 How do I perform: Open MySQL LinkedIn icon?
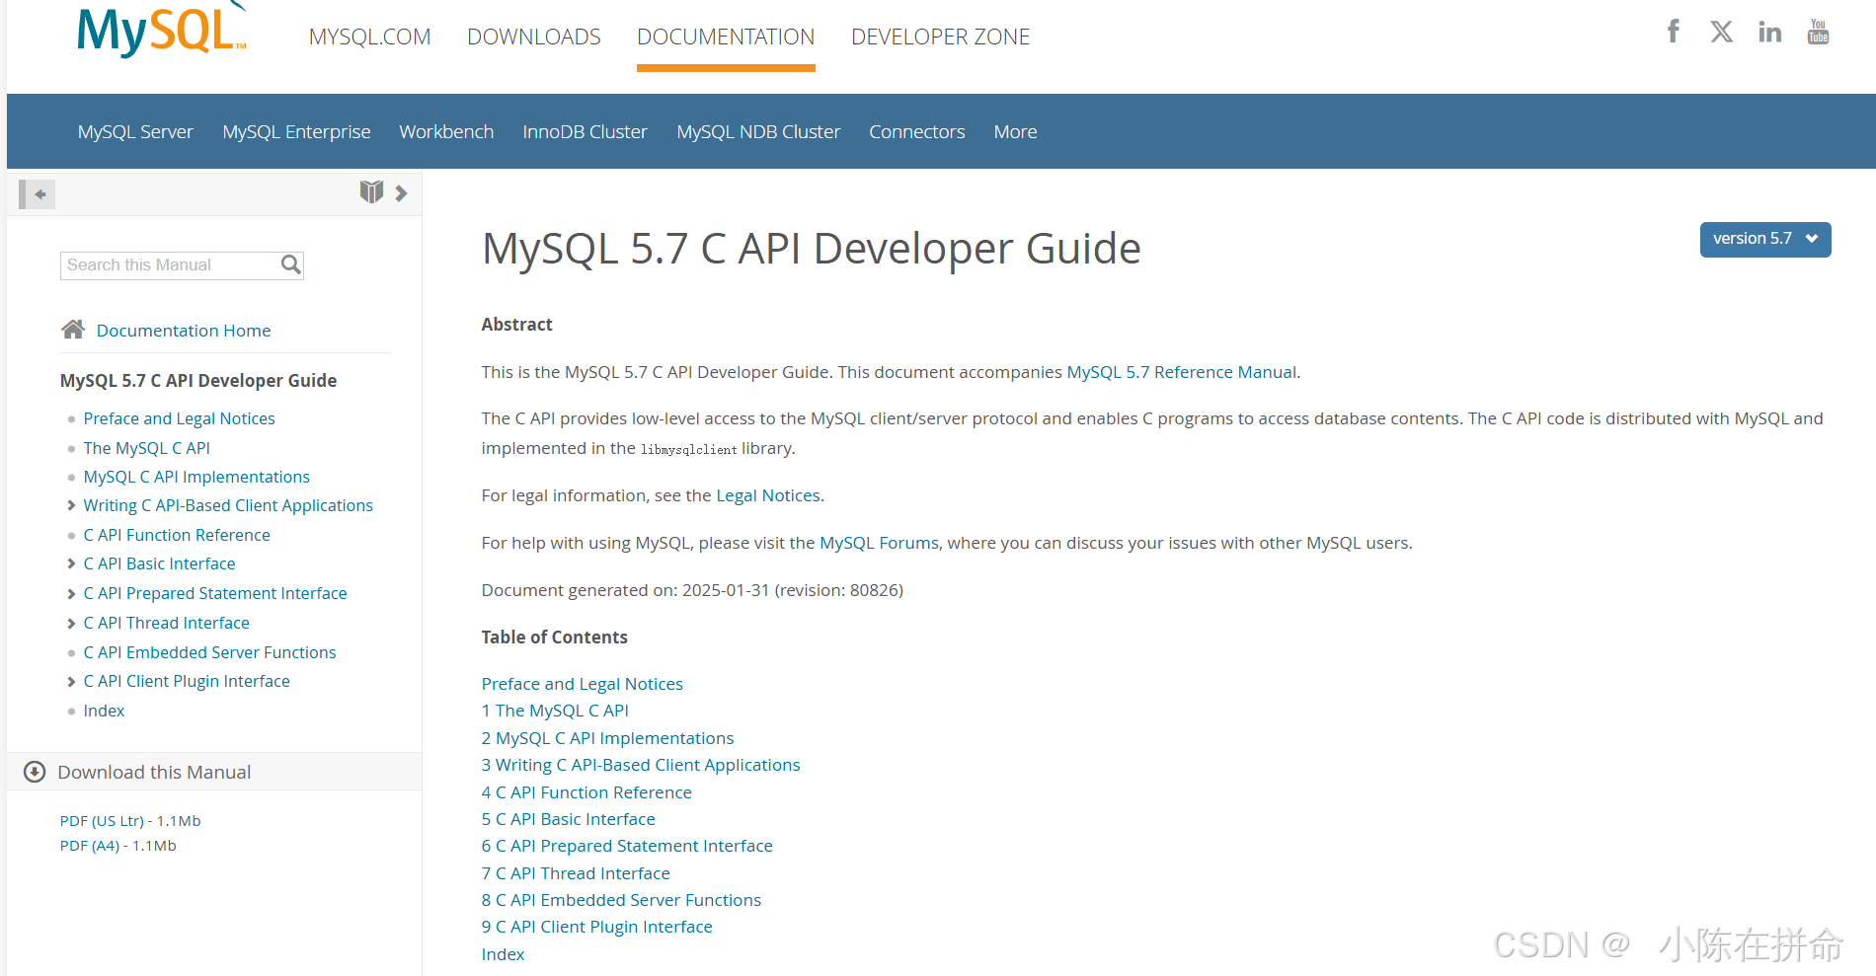[x=1770, y=32]
